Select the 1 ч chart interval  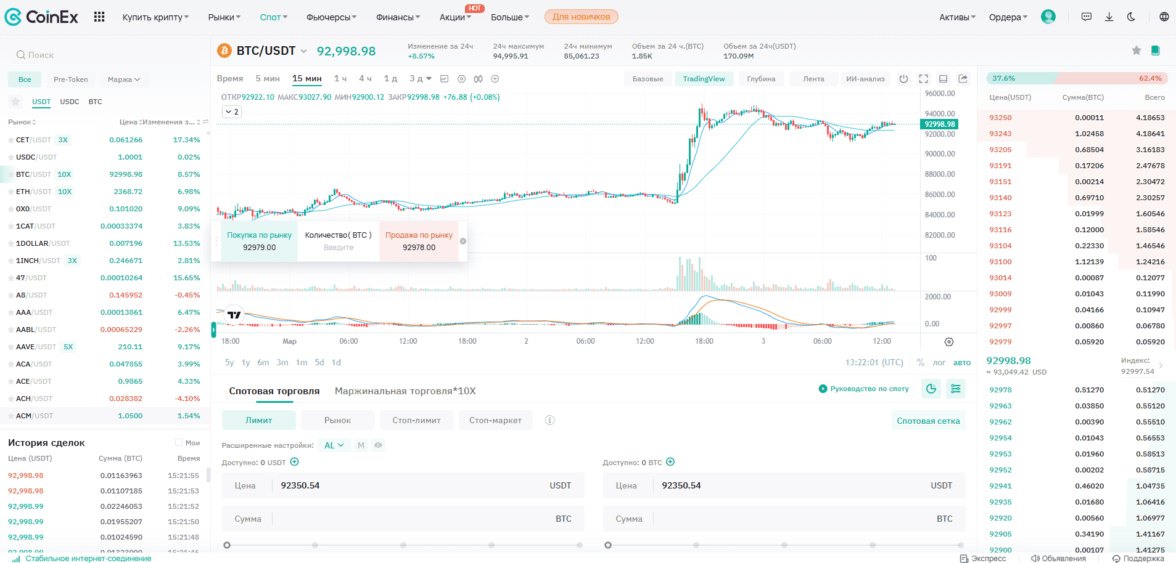[340, 79]
